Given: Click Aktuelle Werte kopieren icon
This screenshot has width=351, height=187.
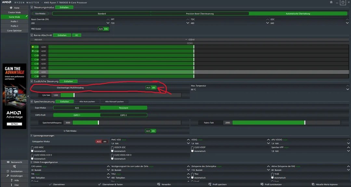Looking at the screenshot, I should click(313, 184).
